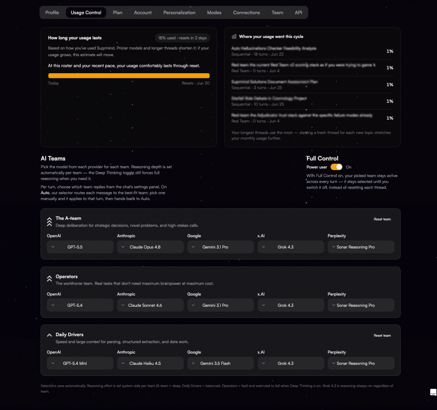This screenshot has width=437, height=410.
Task: Click 'The A-team' title
Action: coord(68,218)
